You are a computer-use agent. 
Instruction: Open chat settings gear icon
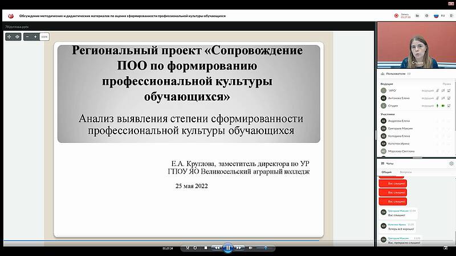pos(451,163)
